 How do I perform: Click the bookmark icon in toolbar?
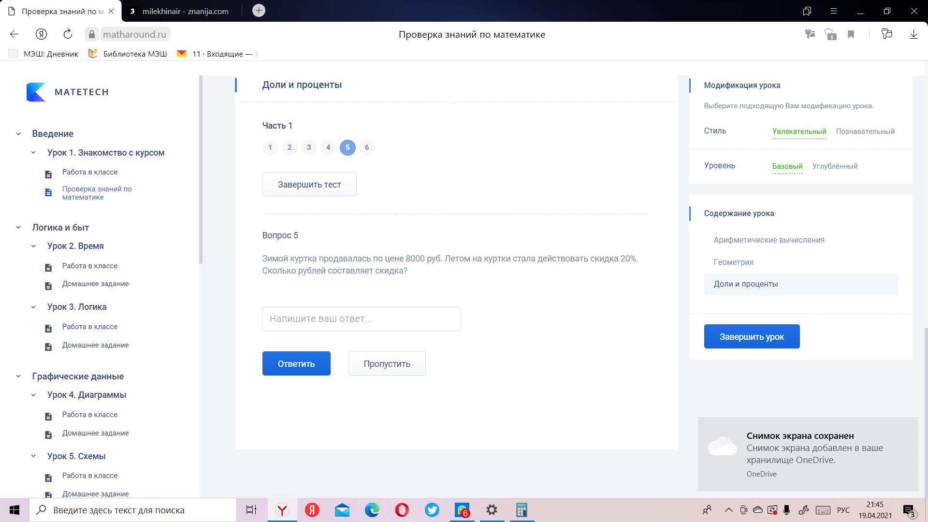click(x=851, y=34)
